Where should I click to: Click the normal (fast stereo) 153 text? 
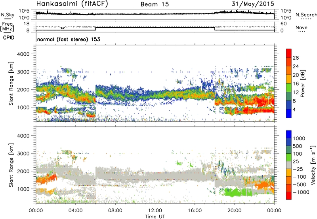(x=69, y=40)
